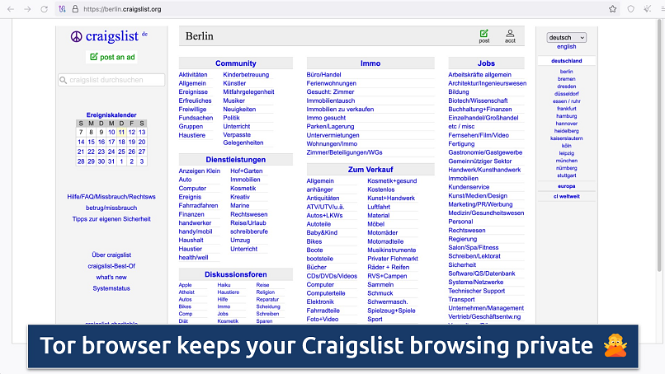Open the Über craigslist link
Viewport: 665px width, 374px height.
pyautogui.click(x=111, y=255)
